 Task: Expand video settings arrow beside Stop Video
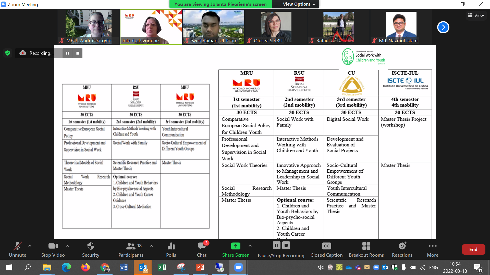click(x=67, y=246)
